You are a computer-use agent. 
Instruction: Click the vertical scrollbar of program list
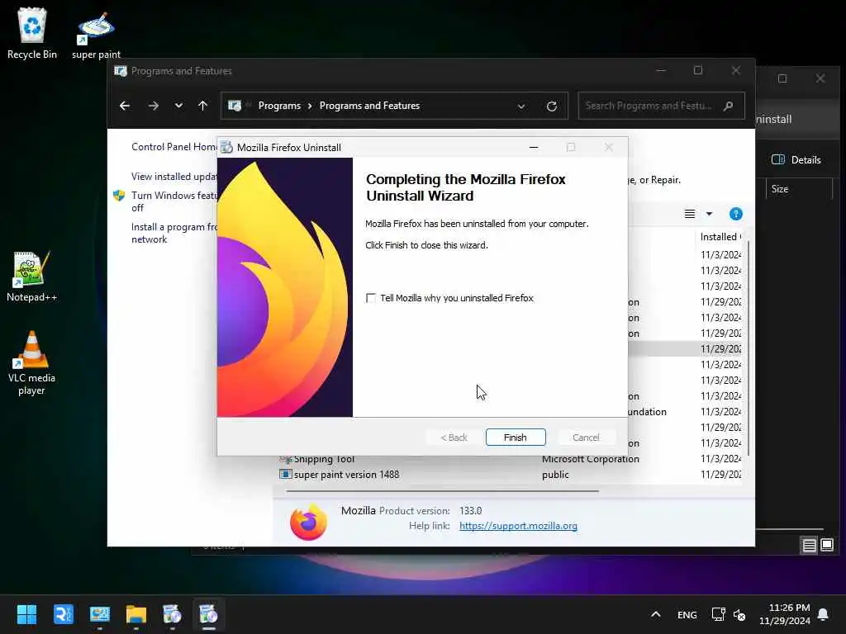(748, 348)
